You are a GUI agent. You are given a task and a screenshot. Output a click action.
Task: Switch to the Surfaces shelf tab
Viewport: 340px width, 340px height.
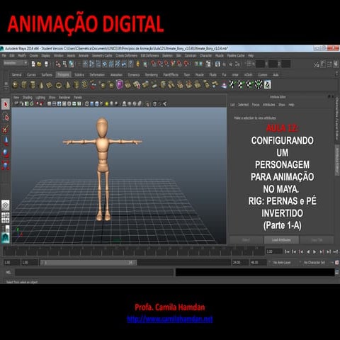tap(47, 75)
